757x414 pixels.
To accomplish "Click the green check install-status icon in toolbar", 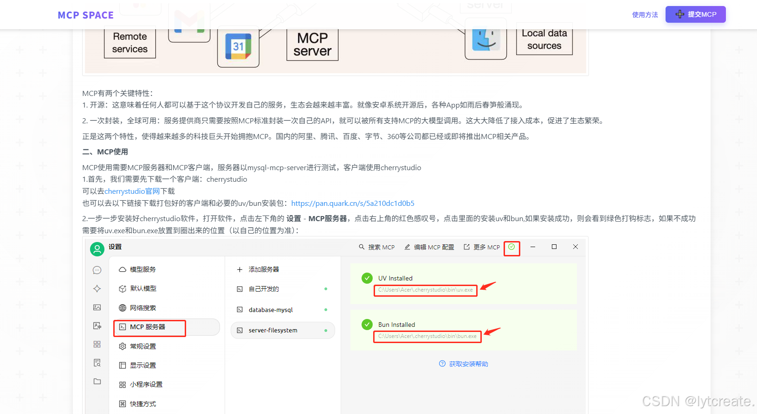I will [511, 247].
